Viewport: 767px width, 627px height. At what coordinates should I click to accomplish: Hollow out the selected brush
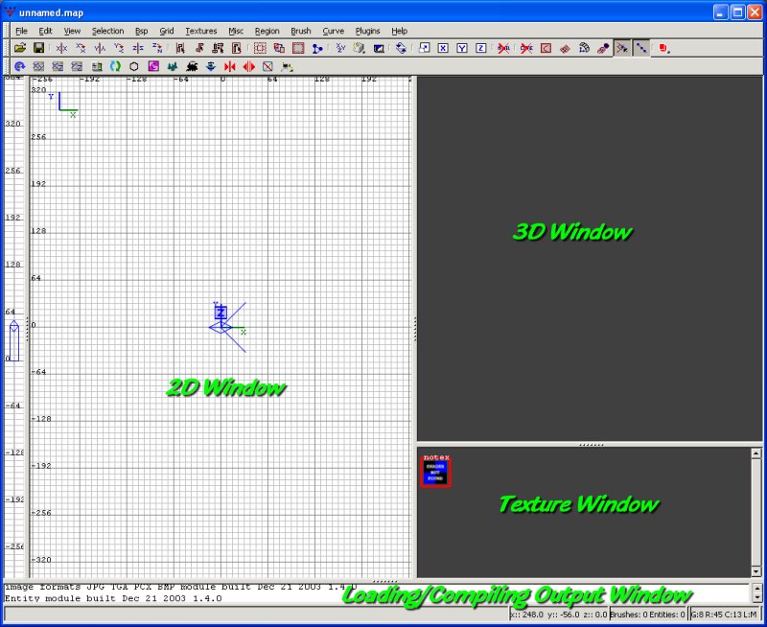[298, 48]
